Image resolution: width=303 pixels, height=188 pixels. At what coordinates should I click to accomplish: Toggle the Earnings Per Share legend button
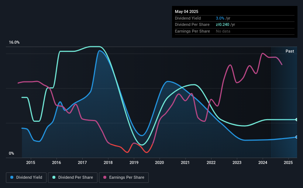124,178
